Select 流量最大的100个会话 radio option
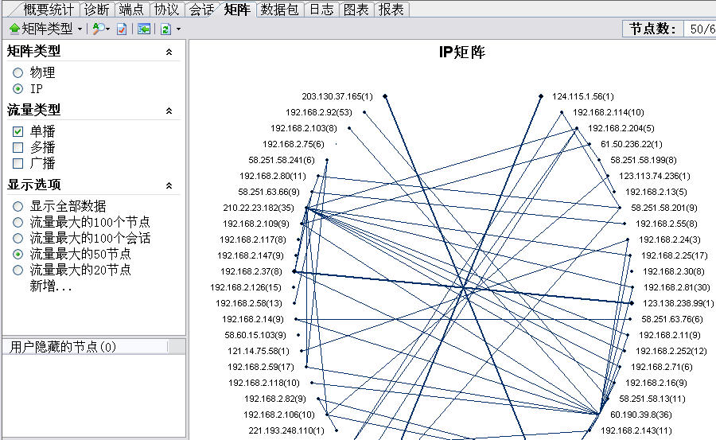 pos(18,238)
